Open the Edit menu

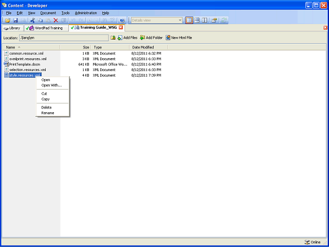coord(20,13)
